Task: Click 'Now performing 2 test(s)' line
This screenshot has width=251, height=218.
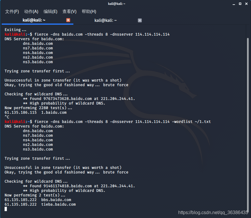Action: (35, 195)
